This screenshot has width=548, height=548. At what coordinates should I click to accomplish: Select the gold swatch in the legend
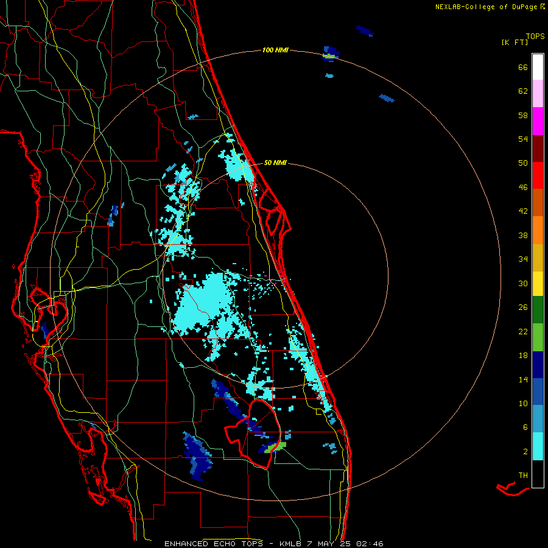pos(538,258)
